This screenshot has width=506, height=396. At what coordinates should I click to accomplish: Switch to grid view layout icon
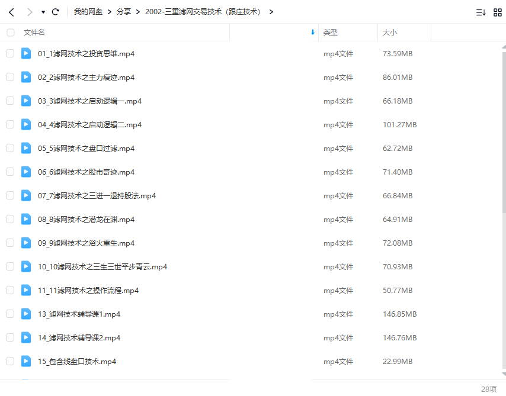[498, 12]
